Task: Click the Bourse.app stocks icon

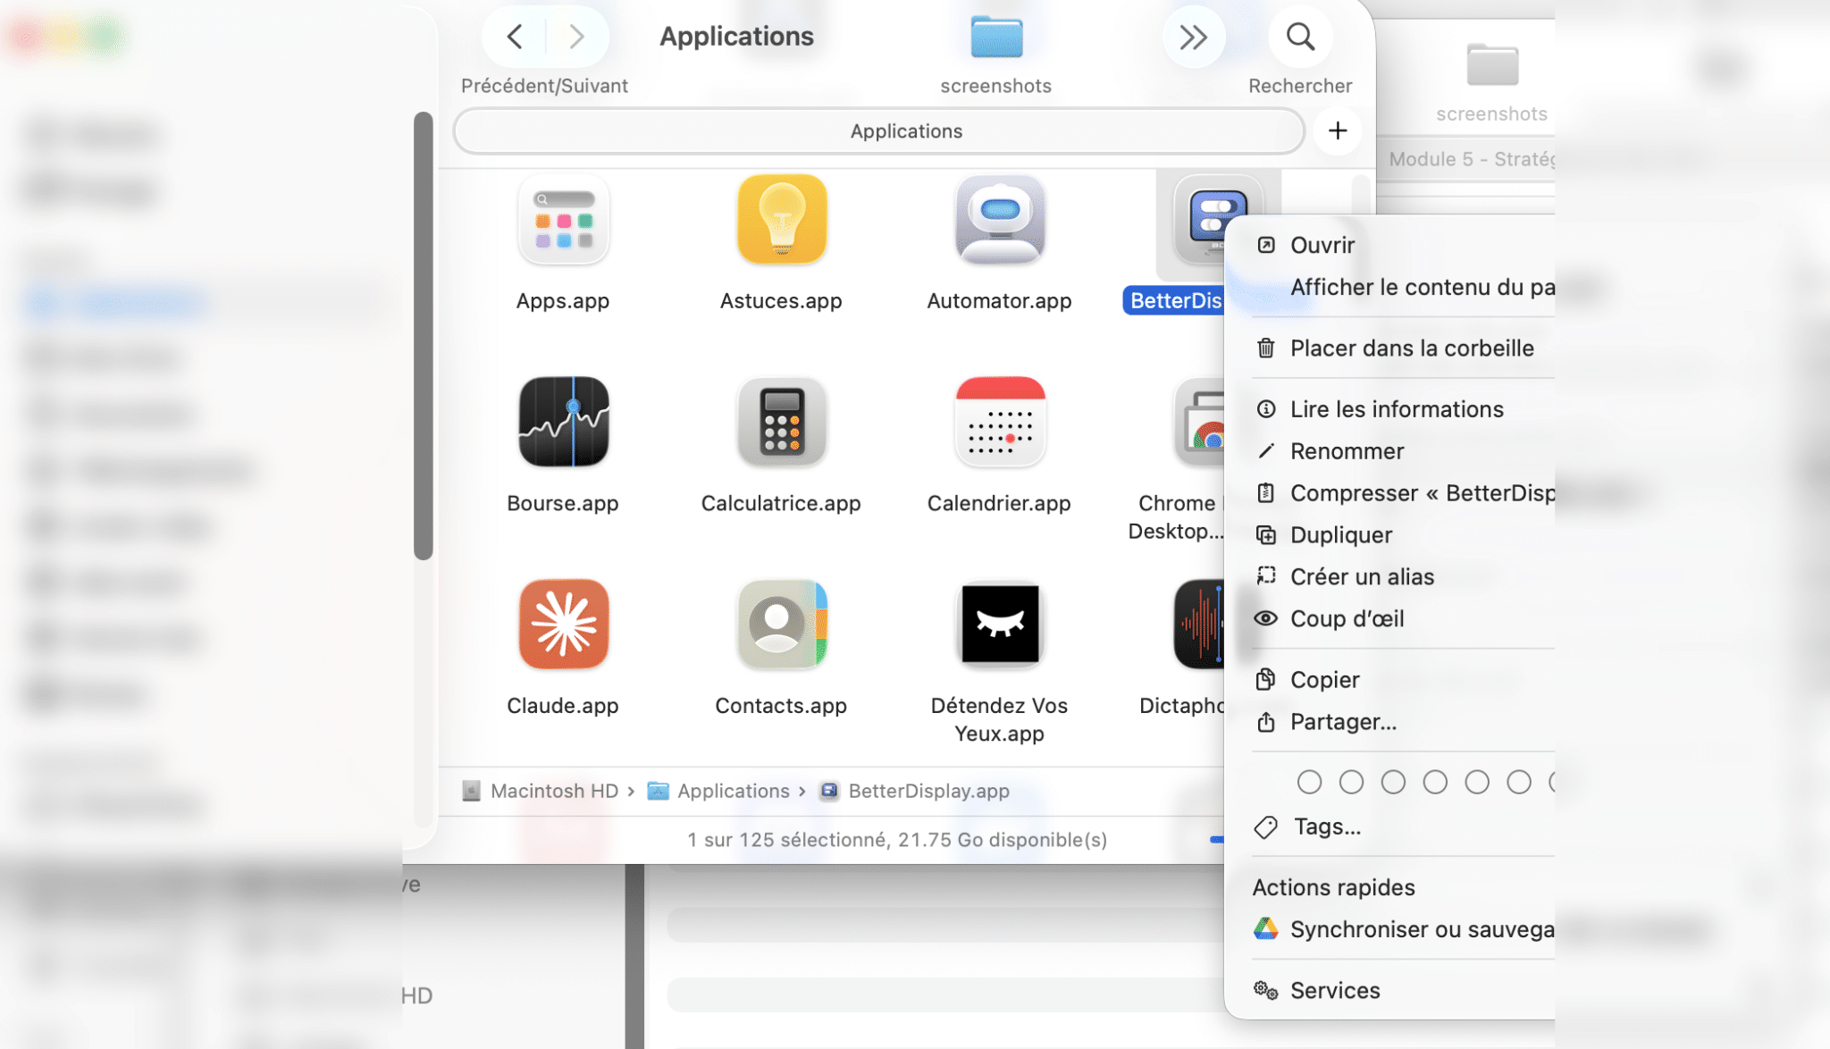Action: click(563, 422)
